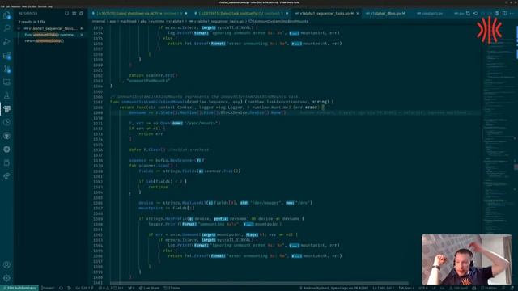Close the v1alpha1_sequencer_tasks.go tab
Image resolution: width=518 pixels, height=291 pixels.
click(358, 14)
